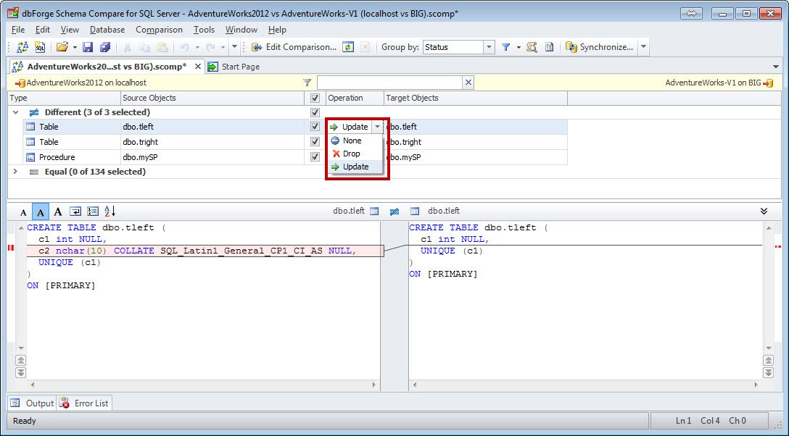The height and width of the screenshot is (436, 789).
Task: Click the left code pane horizontal scrollbar
Action: [203, 385]
